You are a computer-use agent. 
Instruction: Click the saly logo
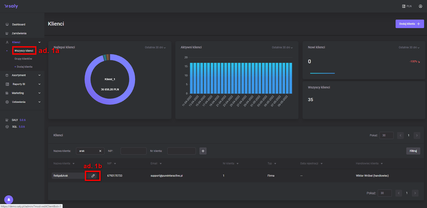11,6
